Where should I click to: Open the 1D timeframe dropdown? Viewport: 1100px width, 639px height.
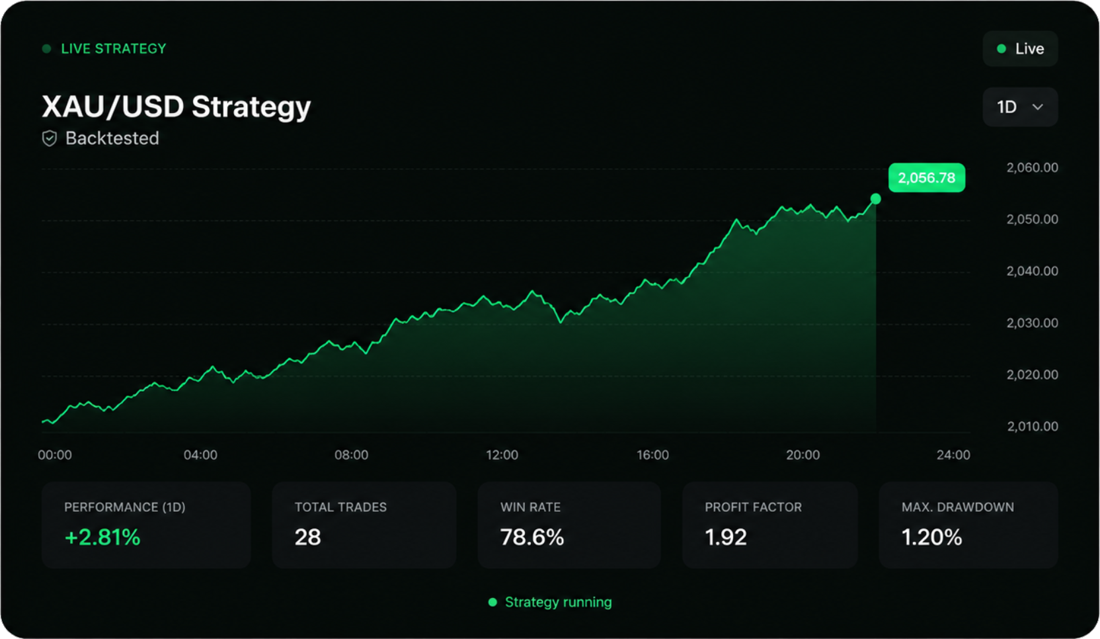coord(1021,107)
